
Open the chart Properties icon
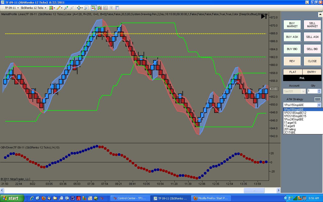pyautogui.click(x=117, y=8)
